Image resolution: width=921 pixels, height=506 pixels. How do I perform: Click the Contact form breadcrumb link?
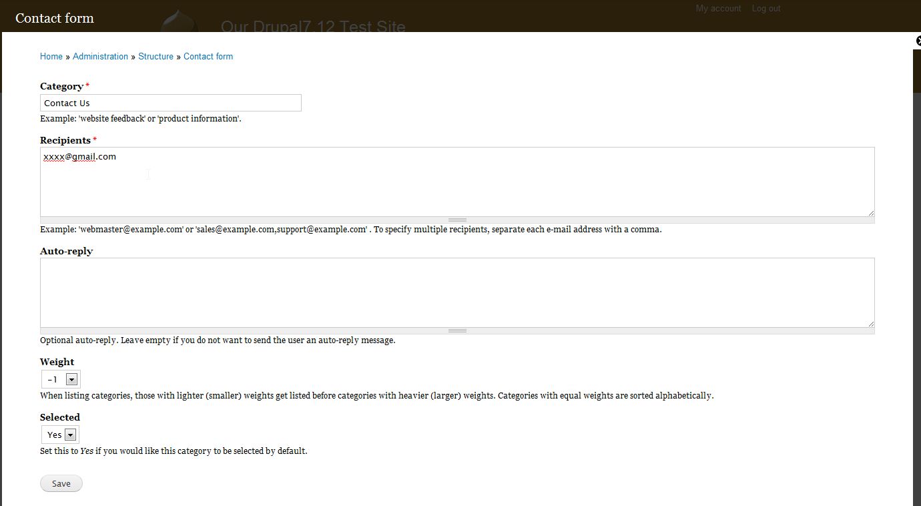point(208,57)
